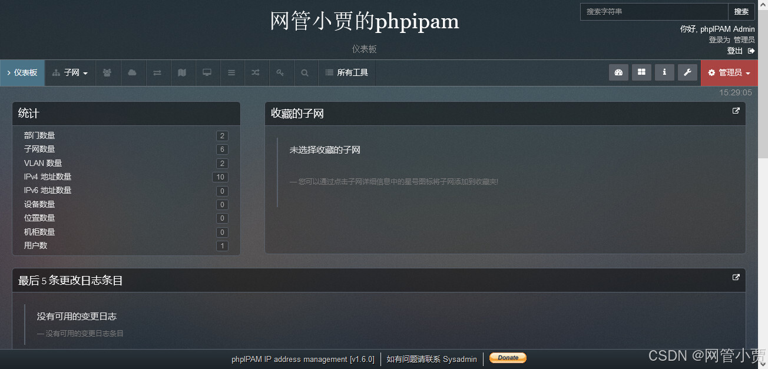Click the shuffle arrows icon in navbar
Image resolution: width=768 pixels, height=369 pixels.
point(256,73)
